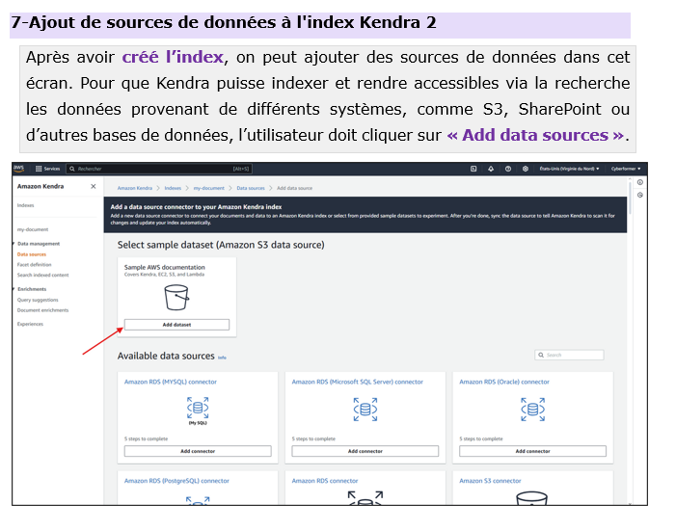
Task: Go to Data sources breadcrumb
Action: coord(251,188)
